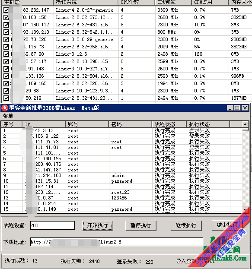Uncheck the Linux-3.10.0-327.el7 host

click(x=6, y=69)
